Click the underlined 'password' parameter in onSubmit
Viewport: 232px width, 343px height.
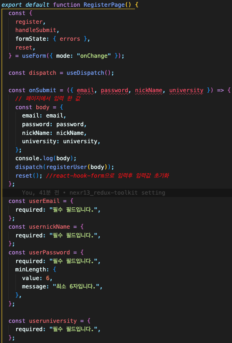[114, 90]
